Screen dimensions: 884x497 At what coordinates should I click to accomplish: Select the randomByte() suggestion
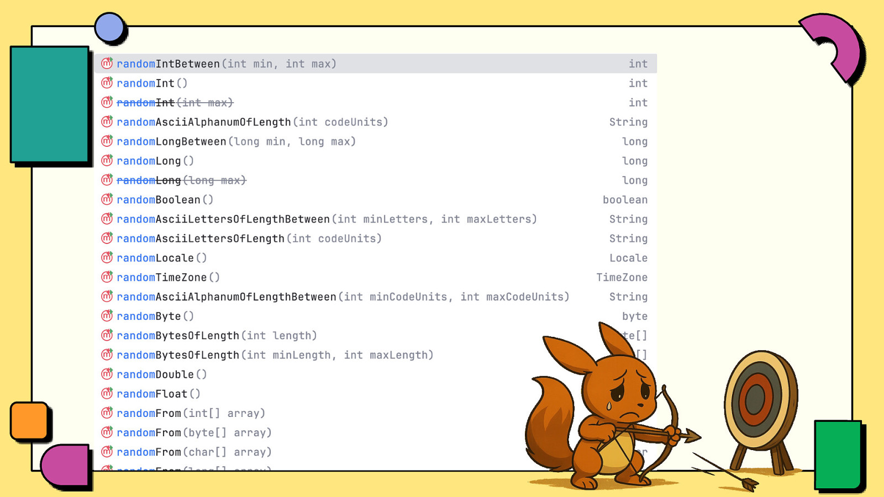point(376,316)
